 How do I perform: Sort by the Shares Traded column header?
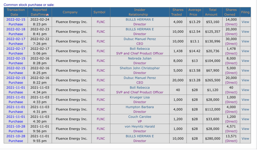coord(178,12)
